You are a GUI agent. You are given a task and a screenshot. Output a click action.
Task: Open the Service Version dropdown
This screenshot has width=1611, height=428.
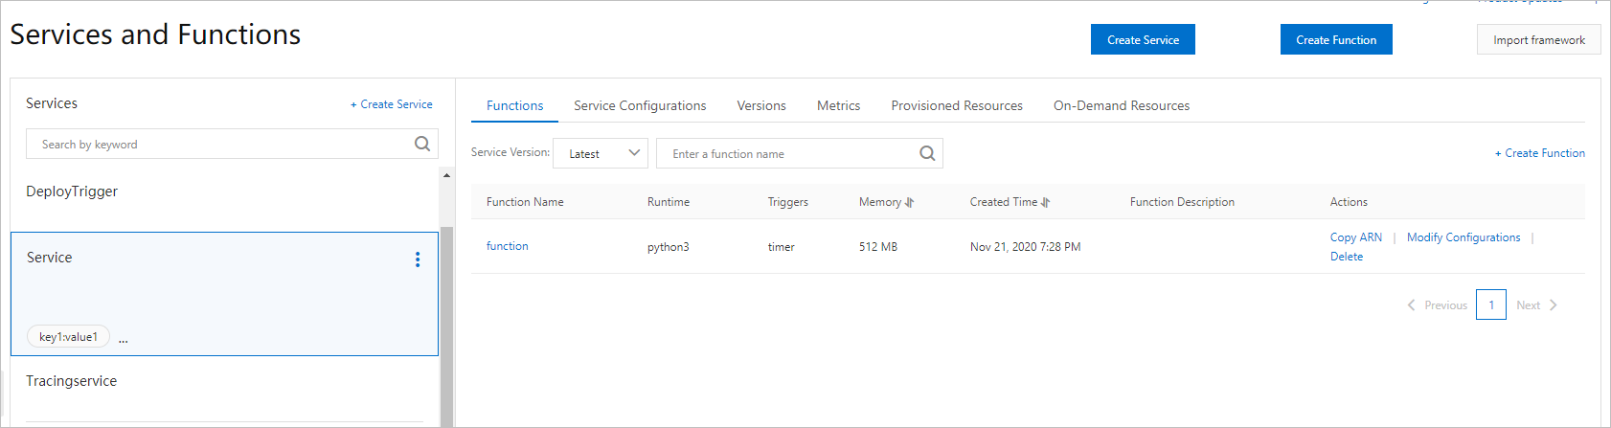[x=601, y=153]
